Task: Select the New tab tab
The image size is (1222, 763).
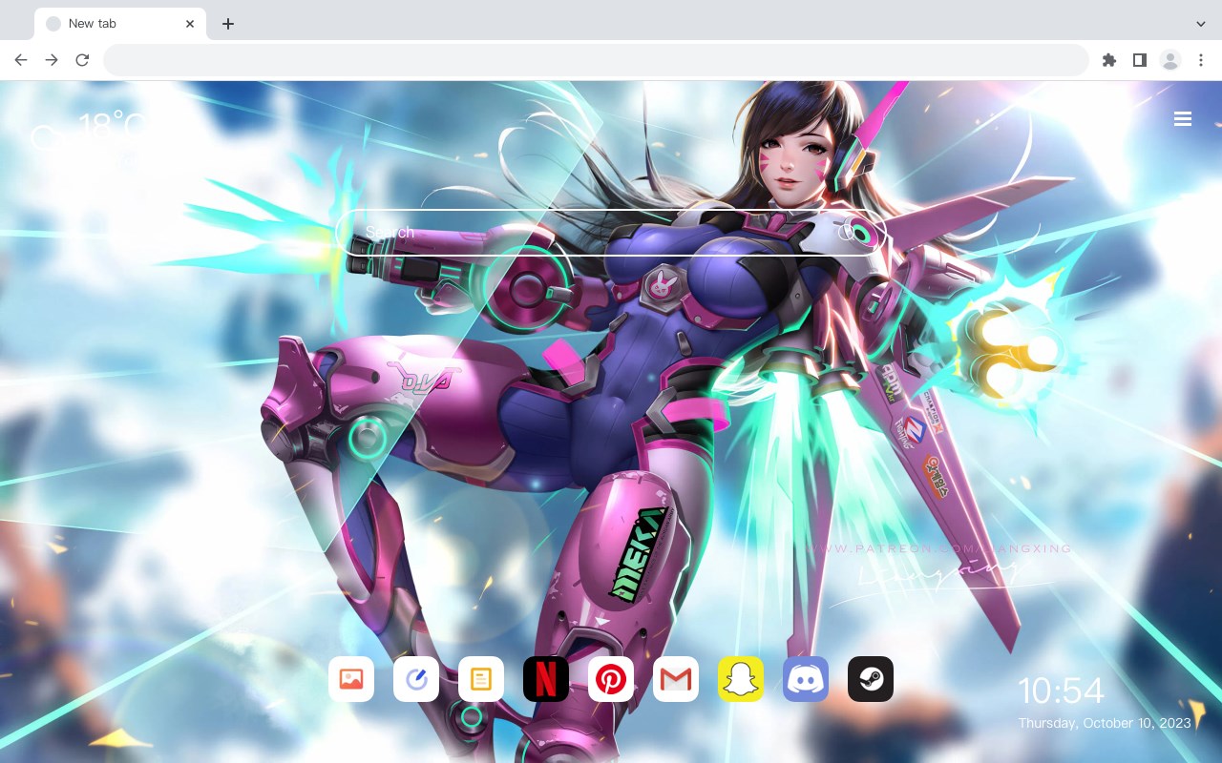Action: point(120,24)
